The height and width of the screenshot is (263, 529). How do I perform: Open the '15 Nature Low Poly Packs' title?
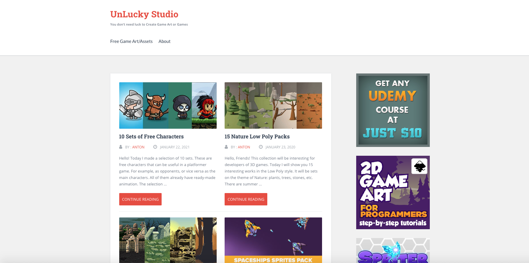pyautogui.click(x=257, y=137)
